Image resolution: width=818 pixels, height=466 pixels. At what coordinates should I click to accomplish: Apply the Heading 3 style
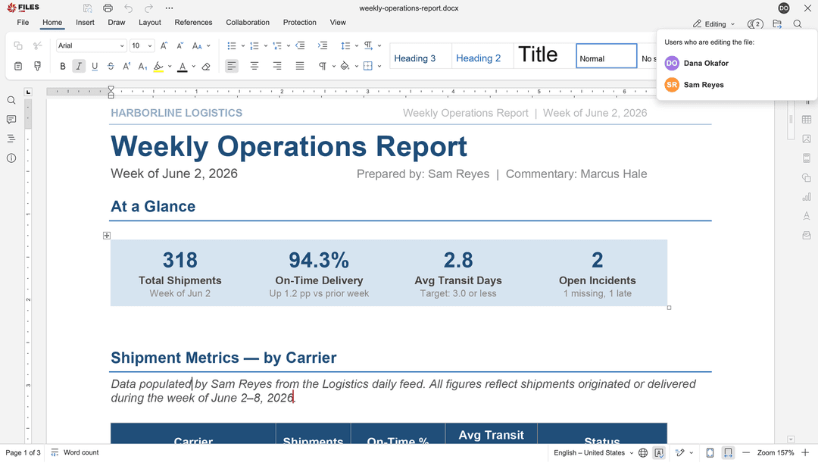420,56
